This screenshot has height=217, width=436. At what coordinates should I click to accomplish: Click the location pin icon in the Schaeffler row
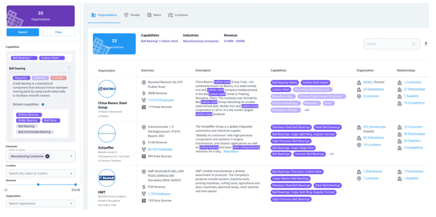(x=144, y=127)
